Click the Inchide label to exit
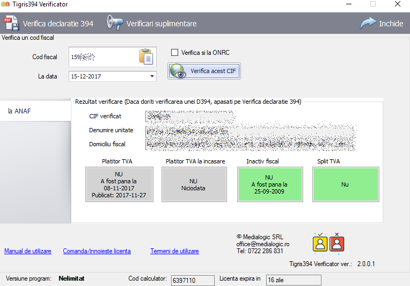Screen dimensions: 410x286 pos(391,24)
